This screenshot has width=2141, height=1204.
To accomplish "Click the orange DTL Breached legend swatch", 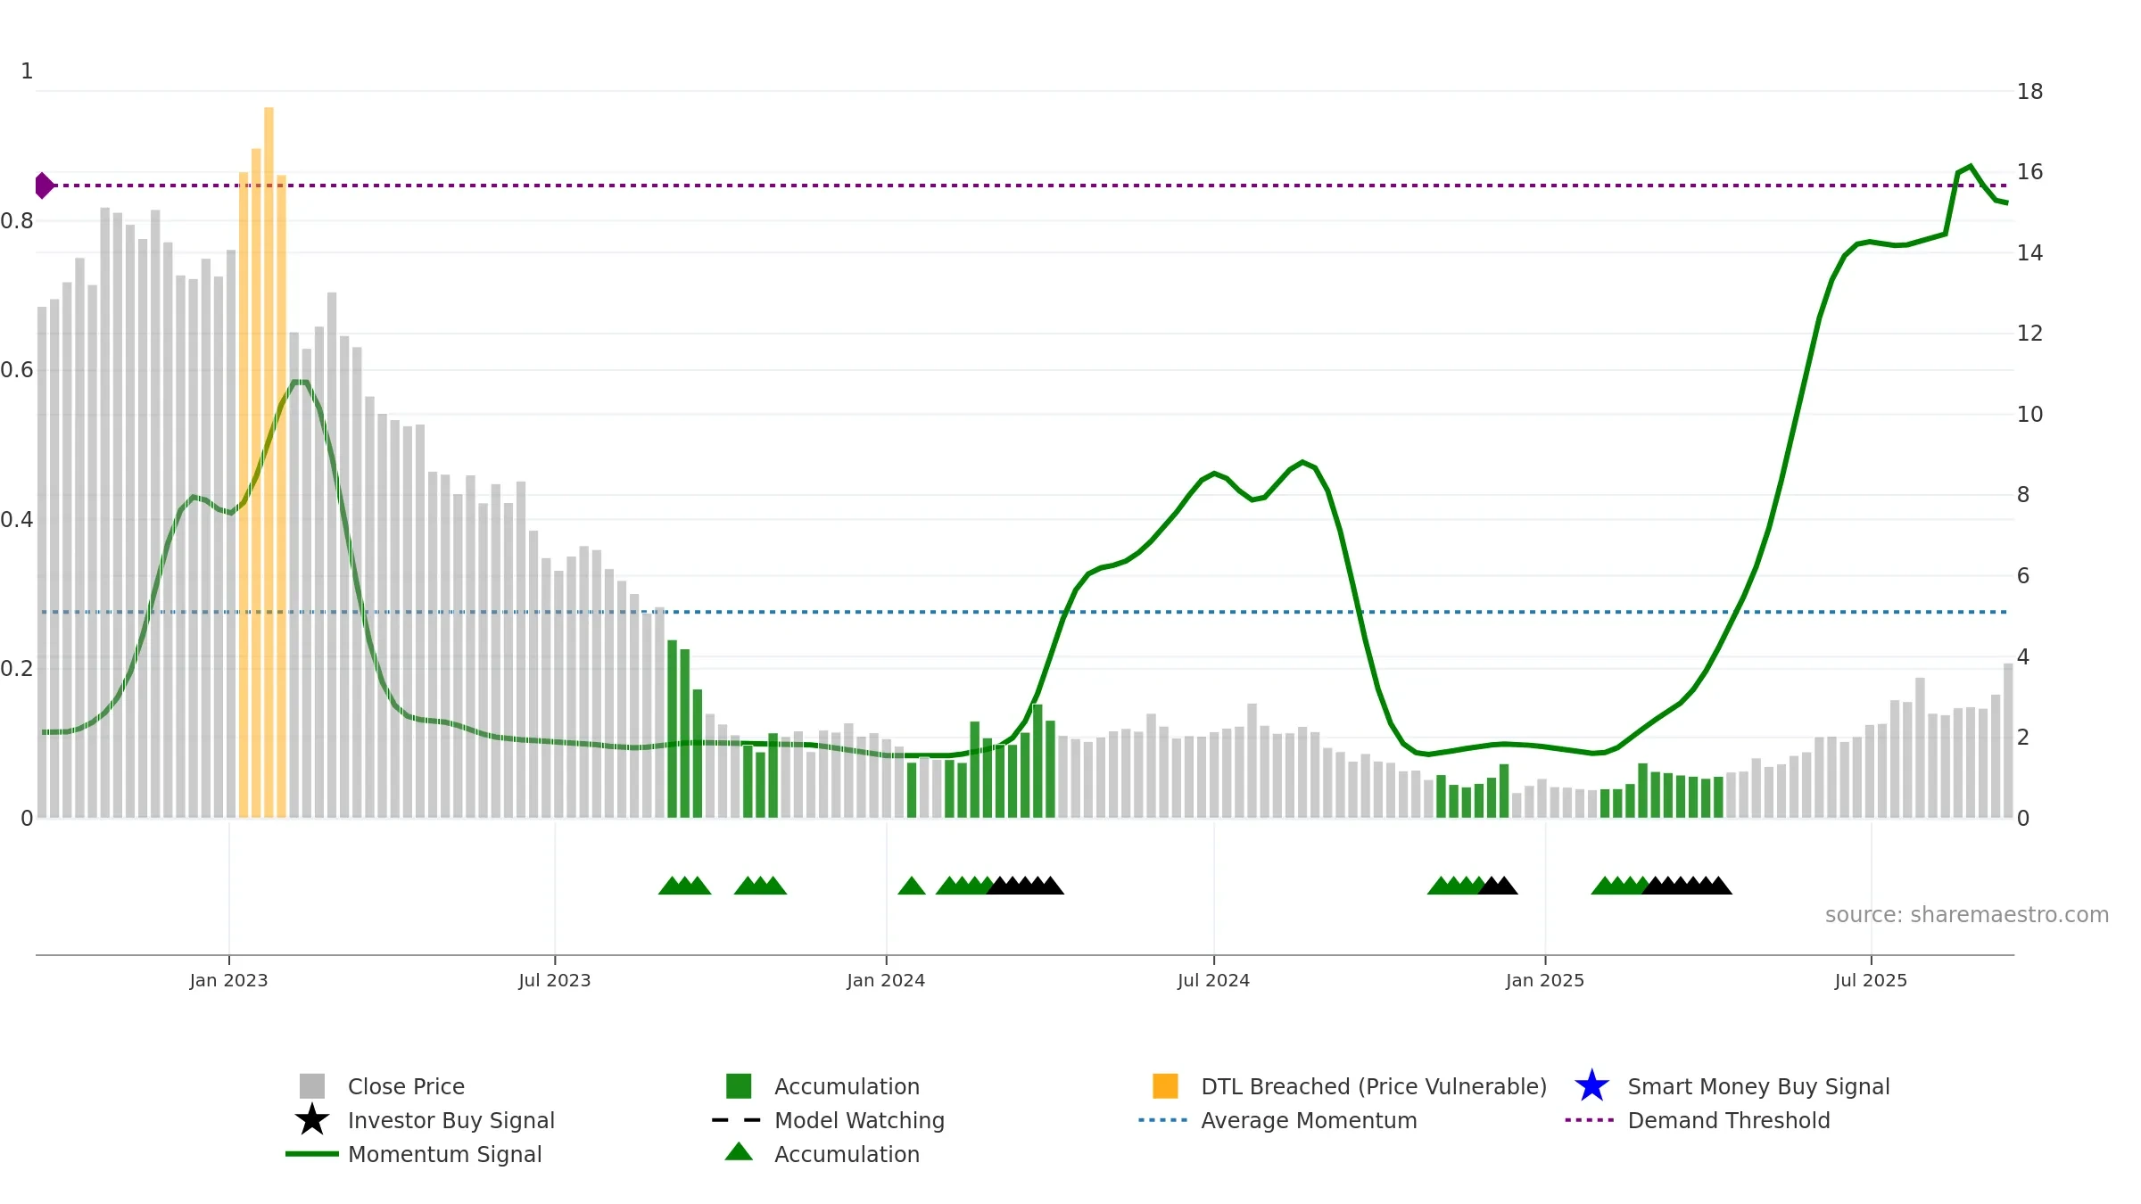I will coord(1165,1086).
